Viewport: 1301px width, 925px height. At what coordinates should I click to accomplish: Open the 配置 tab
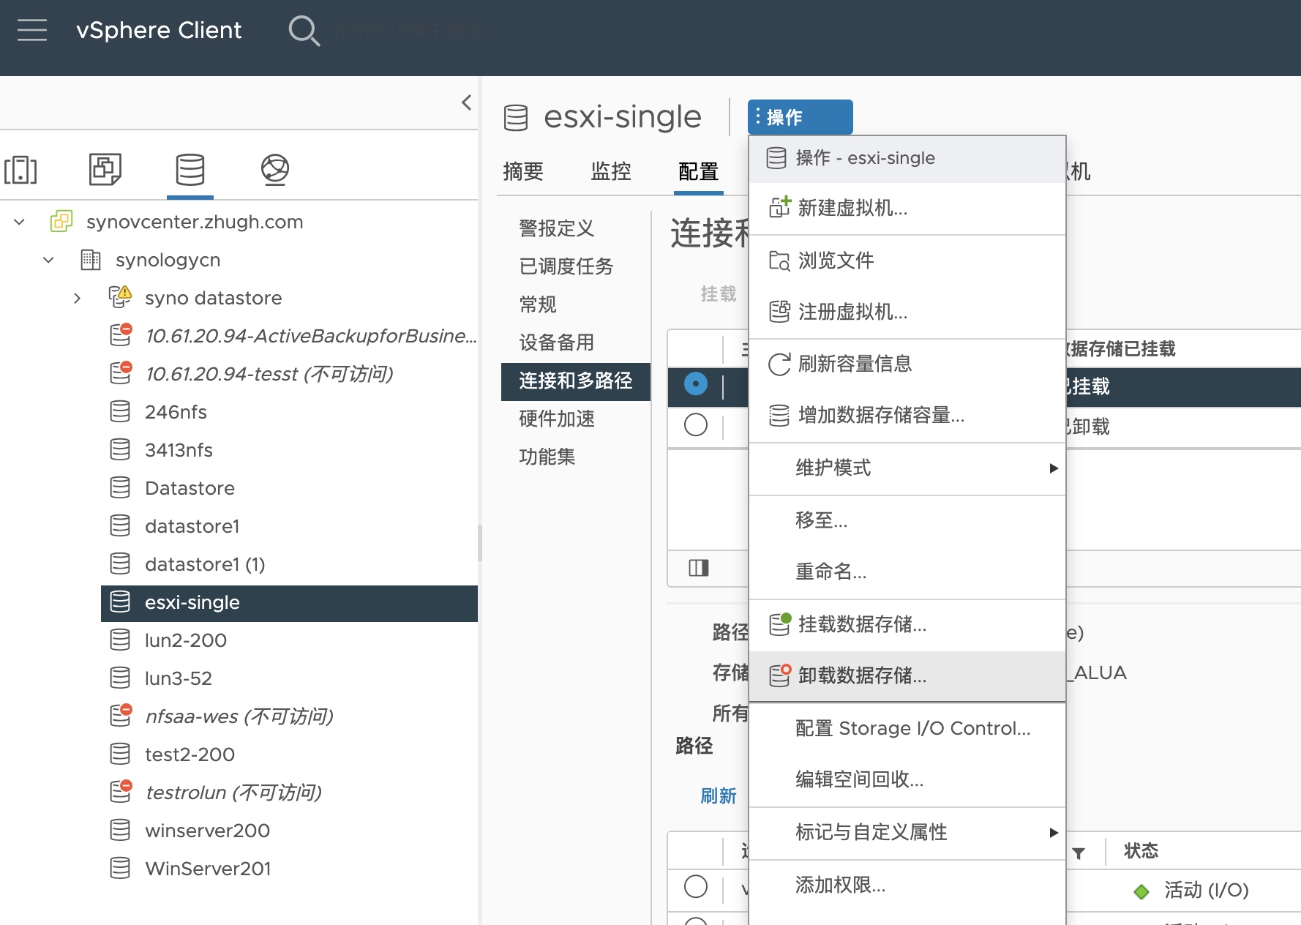(699, 171)
